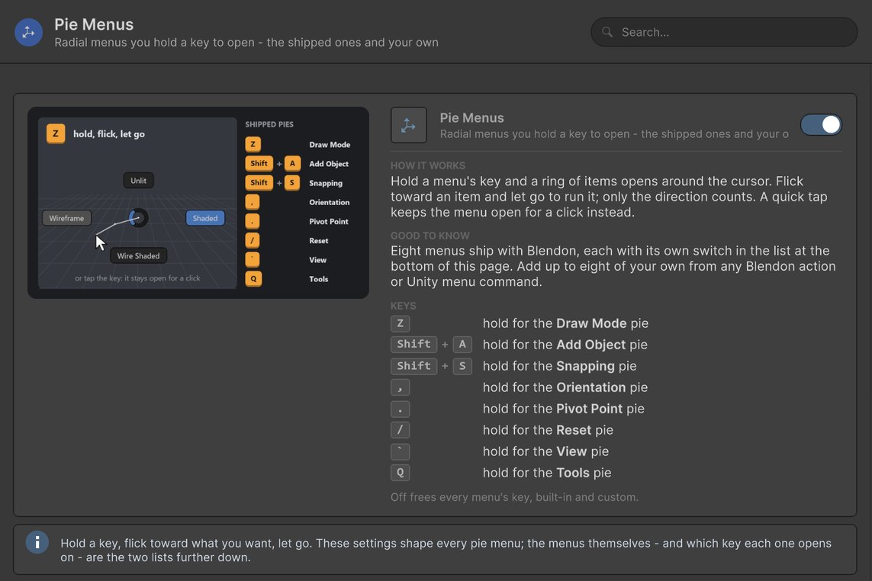Screen dimensions: 872x581
Task: Click the orange Z key next to Draw Mode
Action: [253, 145]
